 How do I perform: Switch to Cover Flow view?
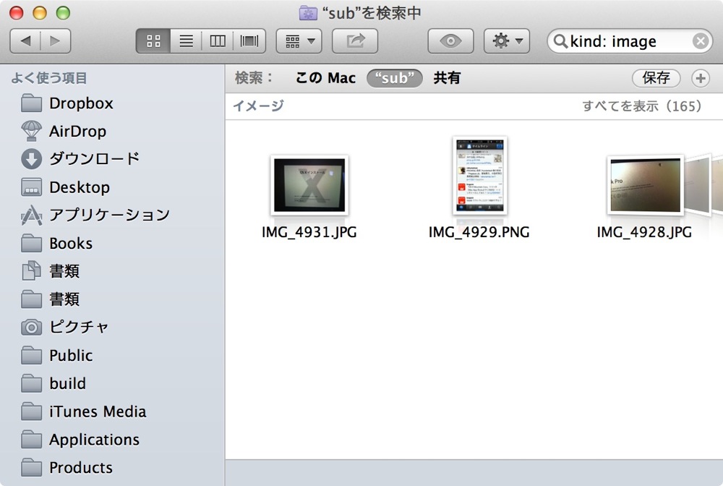249,41
